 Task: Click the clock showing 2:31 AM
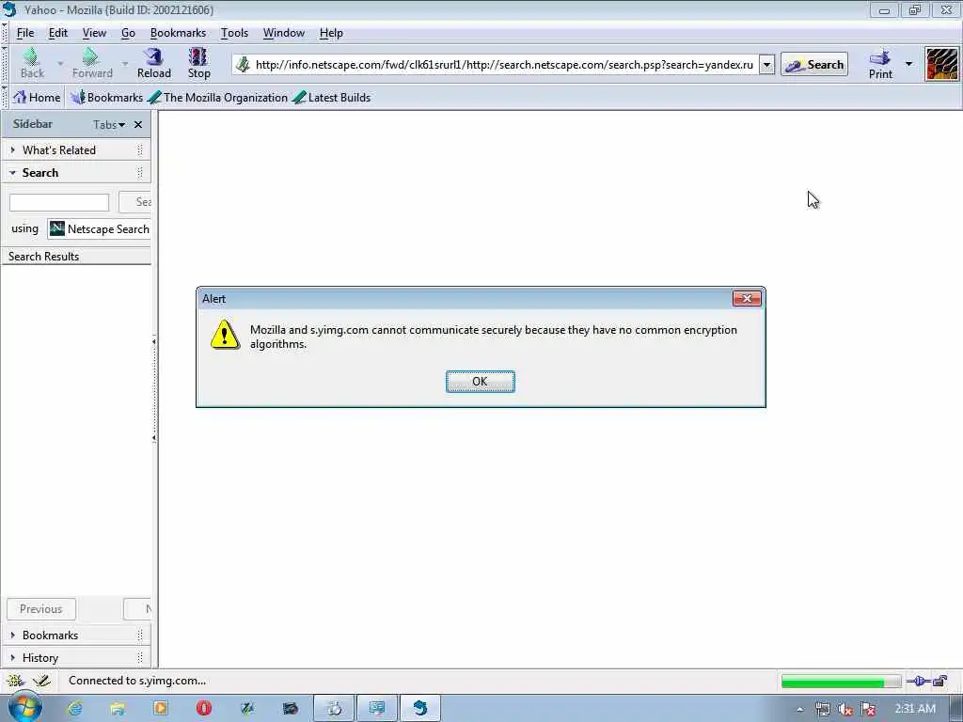(x=915, y=709)
